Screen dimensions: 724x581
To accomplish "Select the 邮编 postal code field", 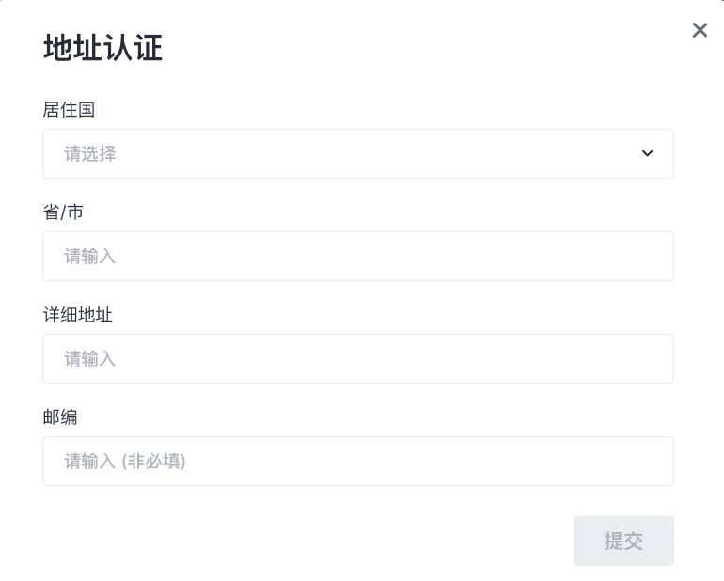I will 357,461.
